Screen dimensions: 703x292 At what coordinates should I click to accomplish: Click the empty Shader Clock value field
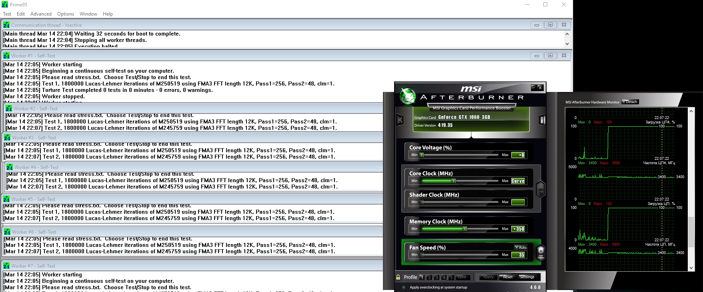tap(518, 202)
